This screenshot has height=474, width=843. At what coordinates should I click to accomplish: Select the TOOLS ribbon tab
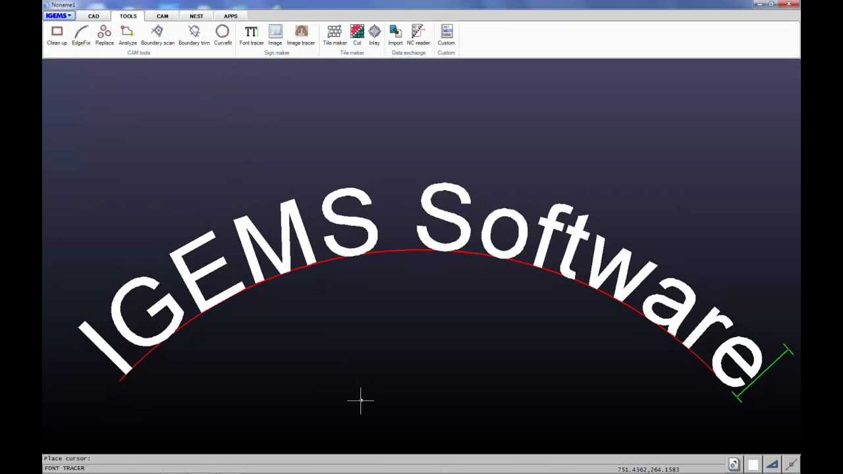[x=128, y=16]
